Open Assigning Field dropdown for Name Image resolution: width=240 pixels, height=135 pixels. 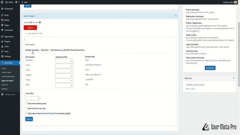pos(64,71)
